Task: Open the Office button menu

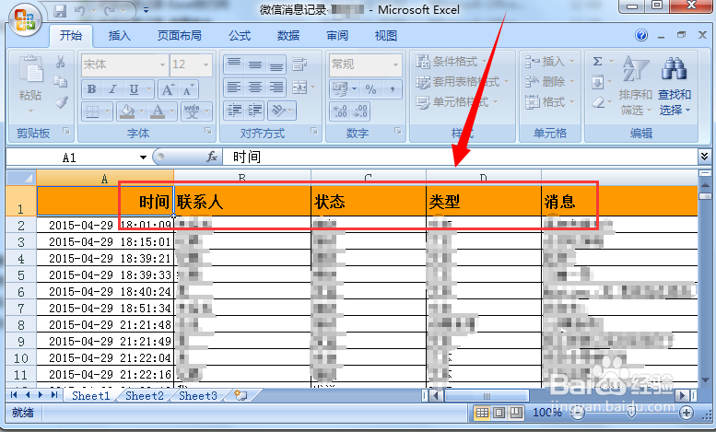Action: [25, 20]
